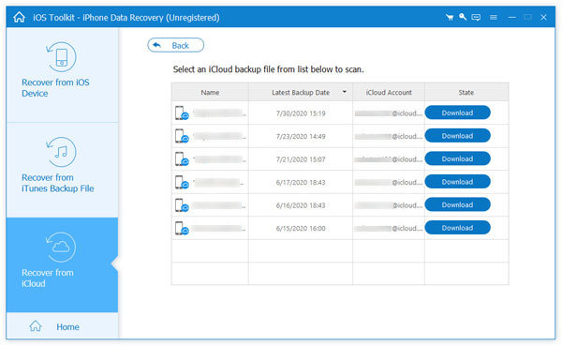
Task: Sort by the Name column header
Action: coord(210,92)
